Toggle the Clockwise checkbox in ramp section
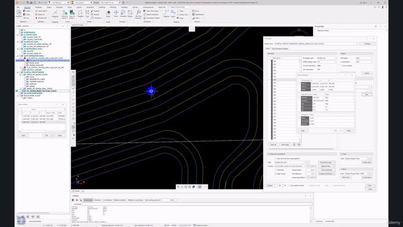 (x=276, y=170)
